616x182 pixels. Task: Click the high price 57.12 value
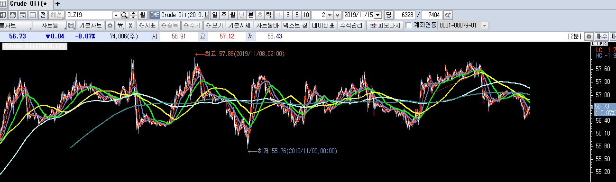pyautogui.click(x=227, y=36)
